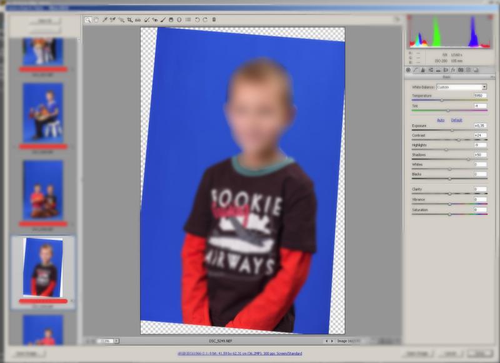Select the Radial Filter tool
This screenshot has width=500, height=363.
pos(179,20)
